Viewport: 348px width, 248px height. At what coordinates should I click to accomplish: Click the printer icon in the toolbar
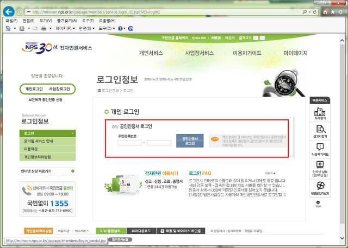point(44,28)
